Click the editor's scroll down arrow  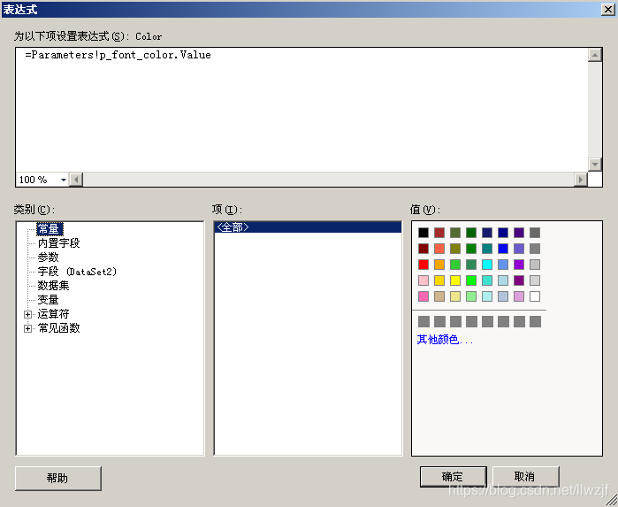[x=594, y=164]
